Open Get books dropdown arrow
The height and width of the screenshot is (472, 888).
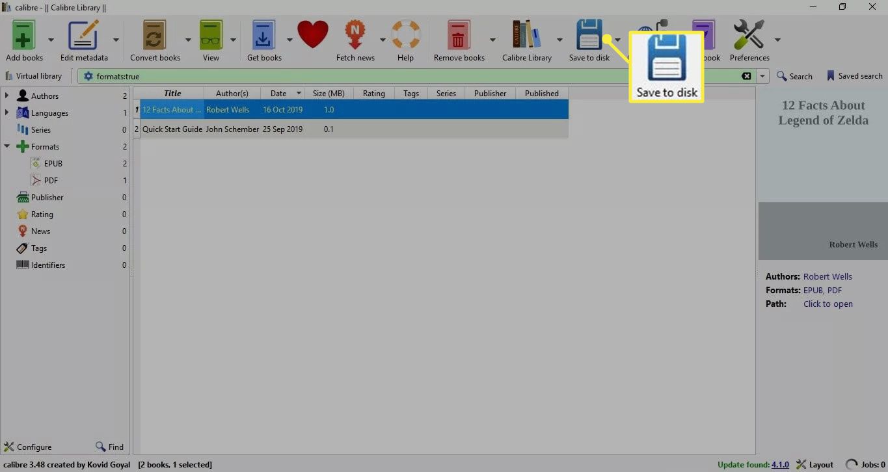tap(289, 40)
